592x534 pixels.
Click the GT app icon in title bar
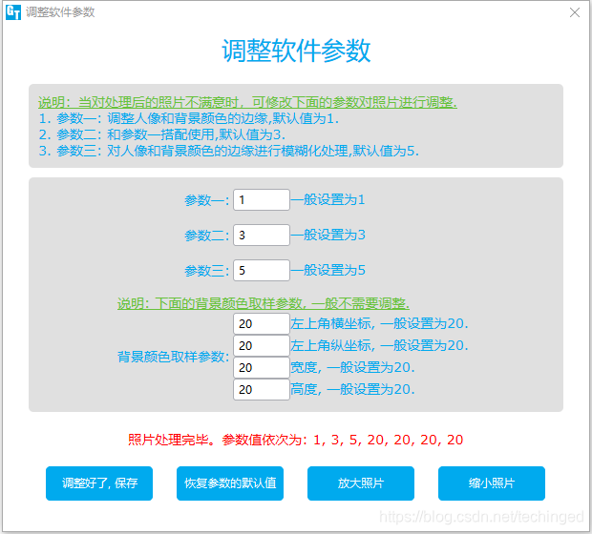pos(13,12)
